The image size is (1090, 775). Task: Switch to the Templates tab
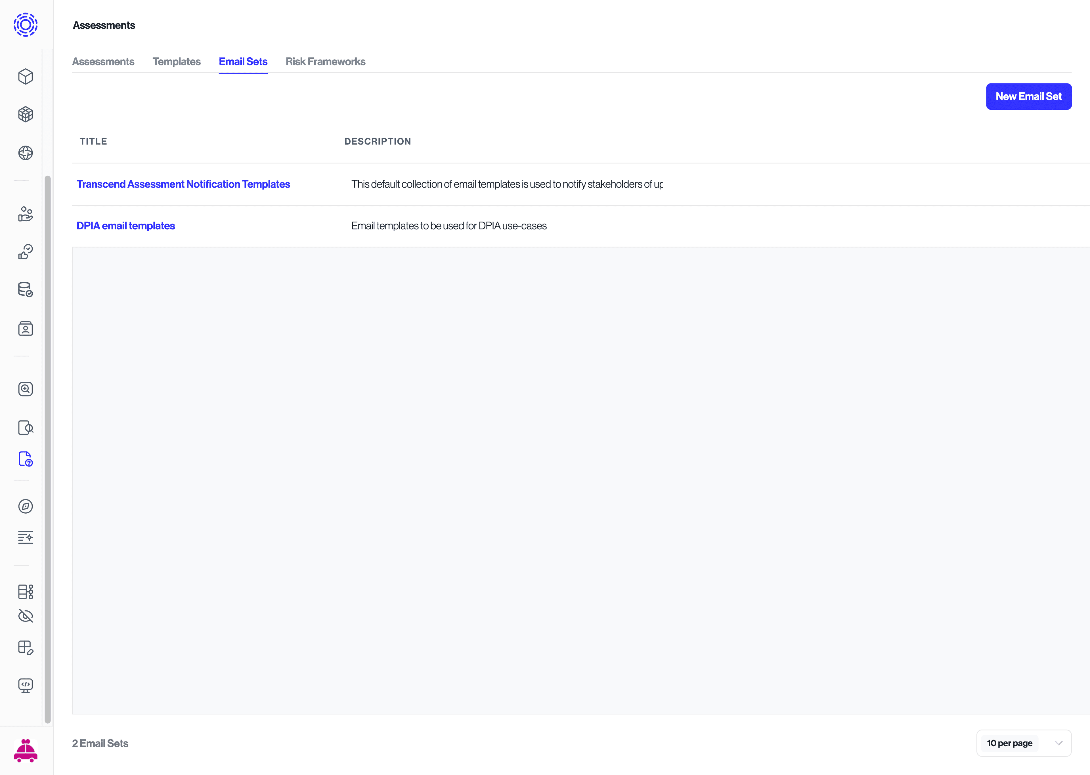coord(176,62)
